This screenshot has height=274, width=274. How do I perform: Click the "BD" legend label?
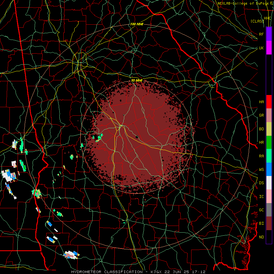coord(262,129)
